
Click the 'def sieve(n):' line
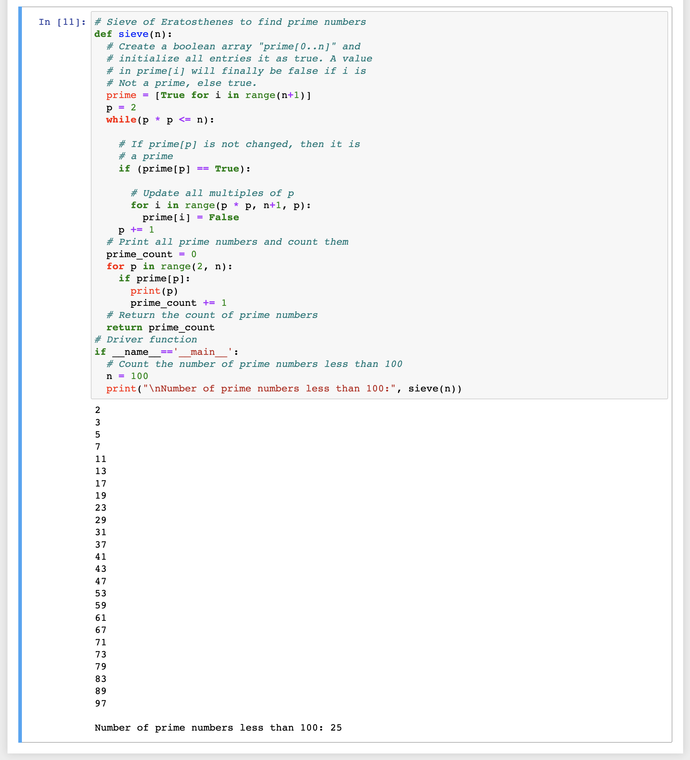(x=133, y=34)
